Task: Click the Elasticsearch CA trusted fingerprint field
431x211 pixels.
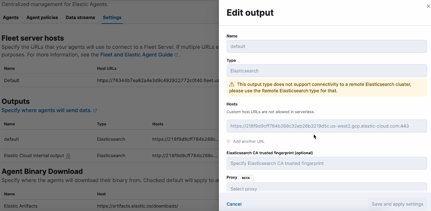Action: coord(326,163)
